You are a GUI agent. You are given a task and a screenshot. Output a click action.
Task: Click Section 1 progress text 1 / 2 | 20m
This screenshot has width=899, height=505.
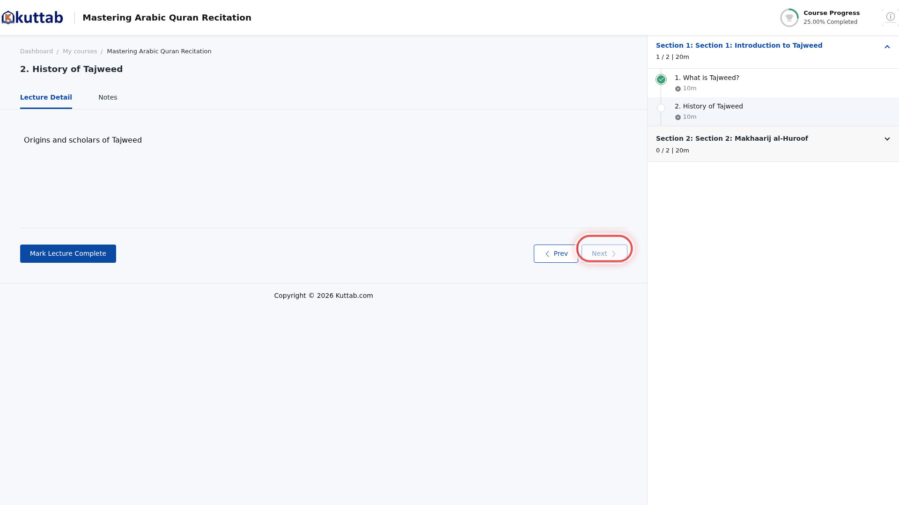pos(672,57)
